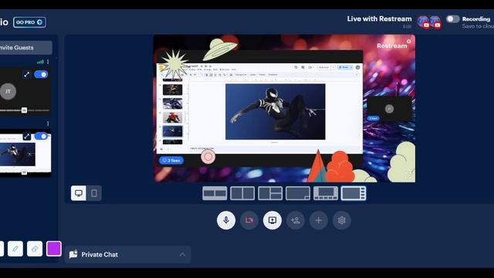The image size is (494, 278).
Task: Expand JT guest source fullscreen icon
Action: point(27,74)
